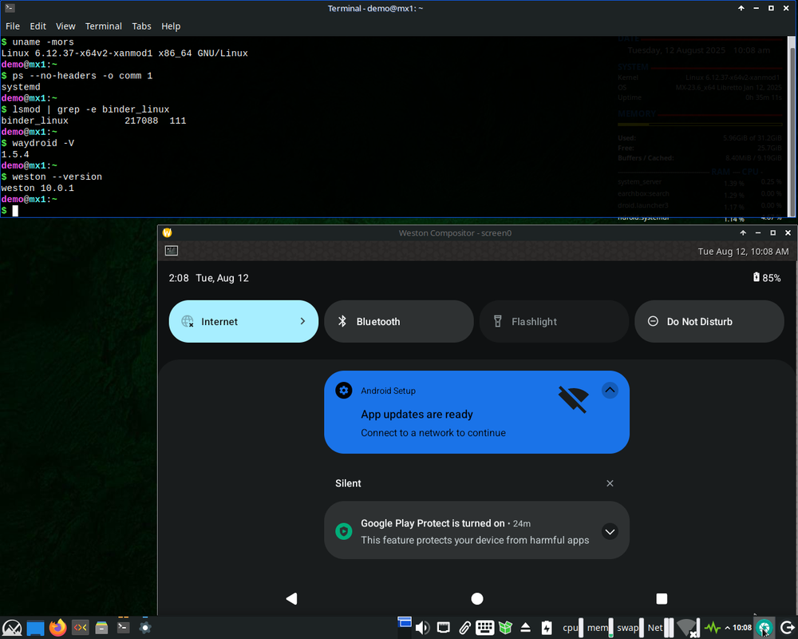This screenshot has height=639, width=798.
Task: Click the Google Play Protect shield icon
Action: 344,531
